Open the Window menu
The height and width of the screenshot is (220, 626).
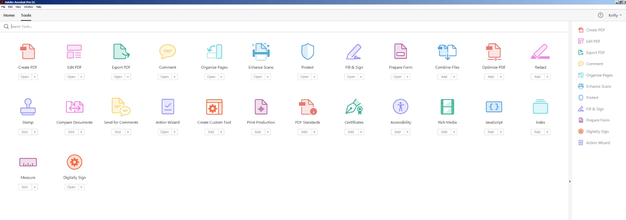click(28, 7)
